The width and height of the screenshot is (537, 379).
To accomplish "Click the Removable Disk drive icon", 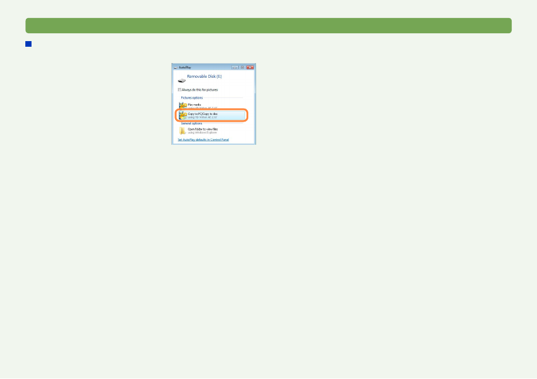I will [x=181, y=81].
